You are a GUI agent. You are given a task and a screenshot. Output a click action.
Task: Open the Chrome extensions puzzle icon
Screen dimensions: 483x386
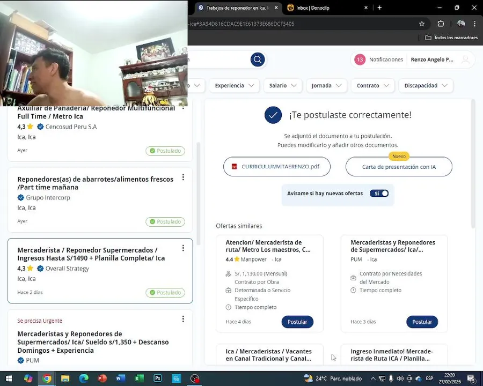(x=441, y=24)
